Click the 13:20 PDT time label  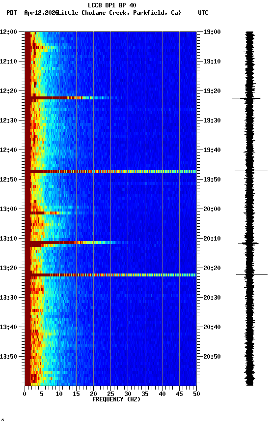[x=8, y=268]
